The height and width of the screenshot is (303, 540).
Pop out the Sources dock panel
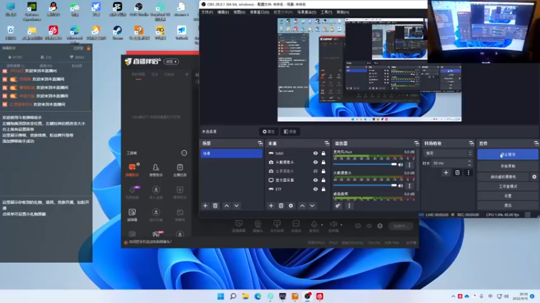(x=327, y=143)
